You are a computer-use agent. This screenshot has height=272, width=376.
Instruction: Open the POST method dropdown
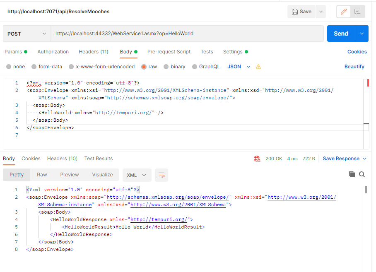pyautogui.click(x=27, y=34)
